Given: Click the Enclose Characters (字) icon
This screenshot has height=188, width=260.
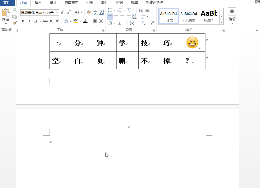Looking at the screenshot, I should tap(101, 21).
